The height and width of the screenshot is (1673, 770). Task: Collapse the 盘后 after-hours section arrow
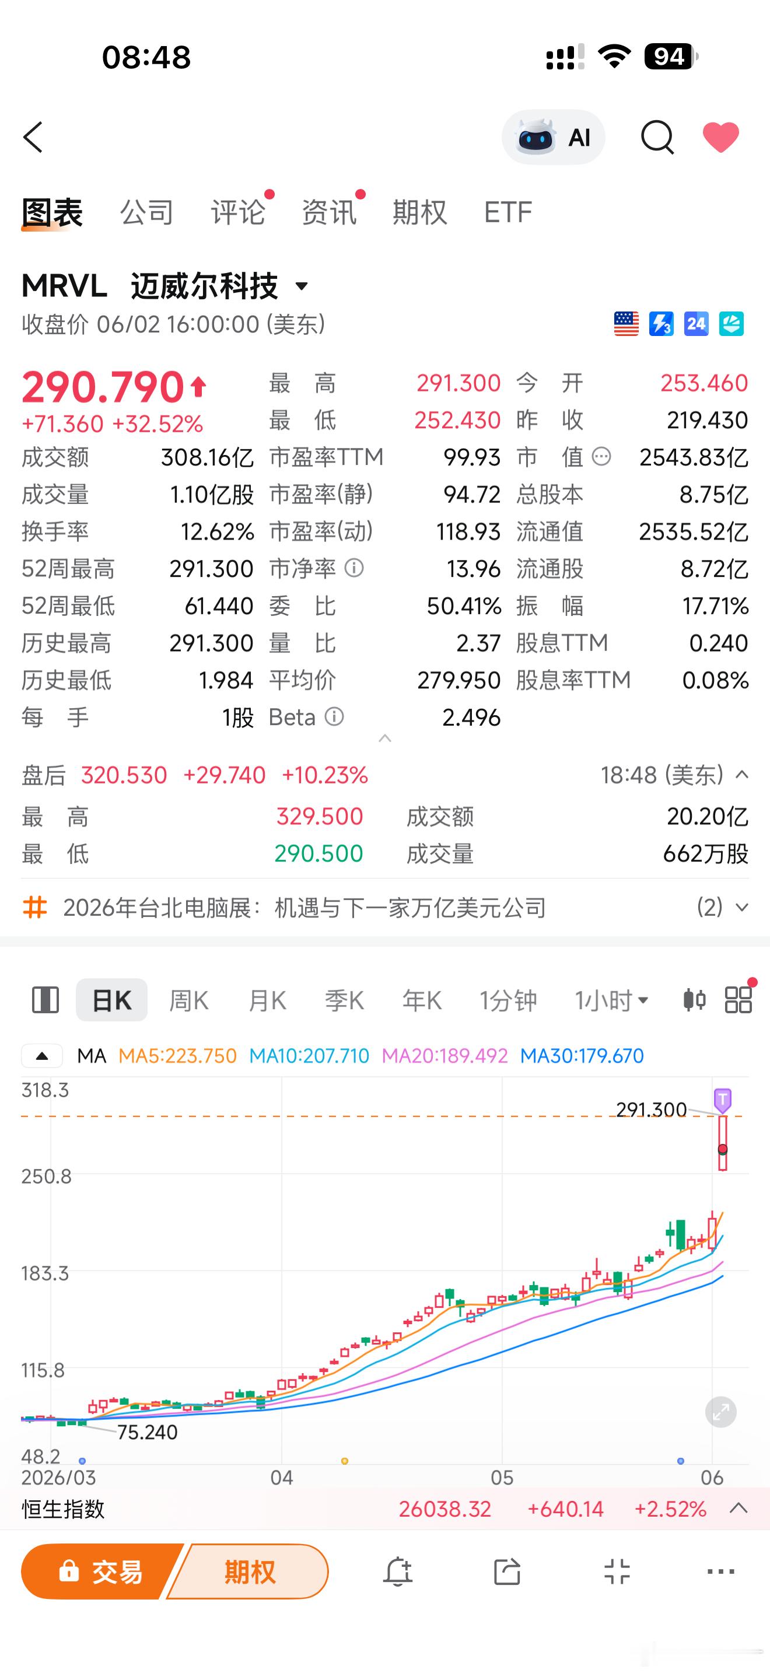pyautogui.click(x=741, y=774)
